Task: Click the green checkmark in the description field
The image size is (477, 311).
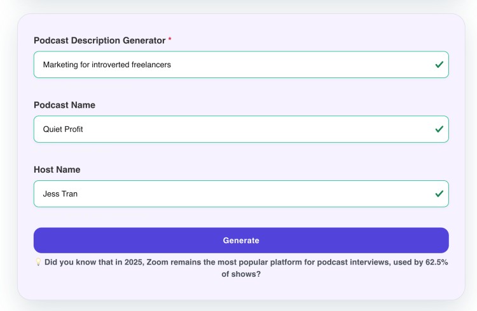Action: tap(439, 64)
